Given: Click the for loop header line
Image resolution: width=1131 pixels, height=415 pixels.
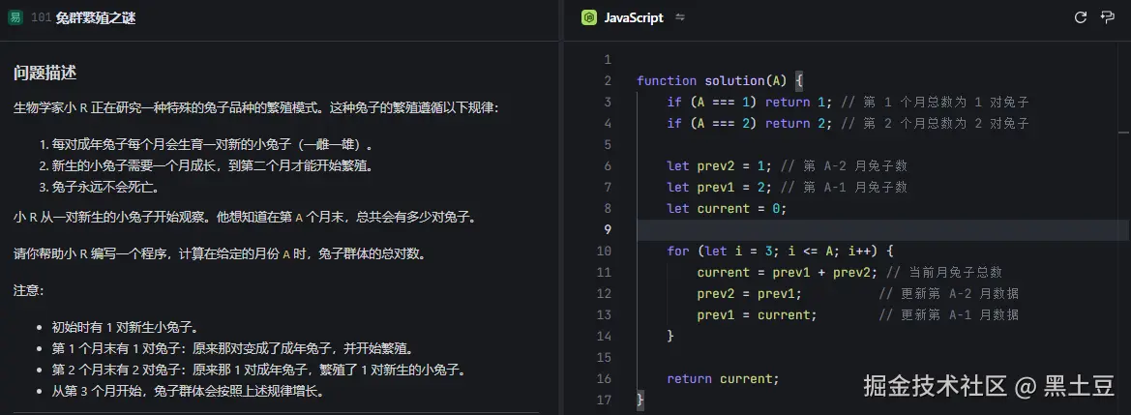Looking at the screenshot, I should point(781,252).
